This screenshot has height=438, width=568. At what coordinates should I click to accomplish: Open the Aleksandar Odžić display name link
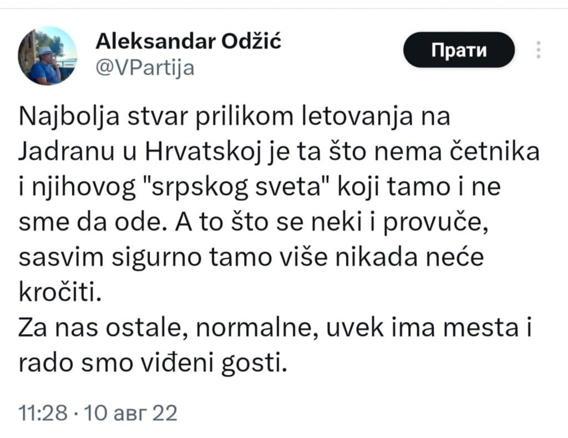point(189,41)
